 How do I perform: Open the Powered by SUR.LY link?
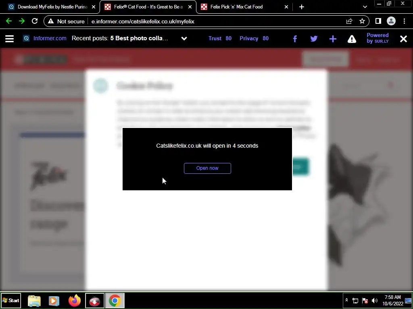(x=378, y=38)
